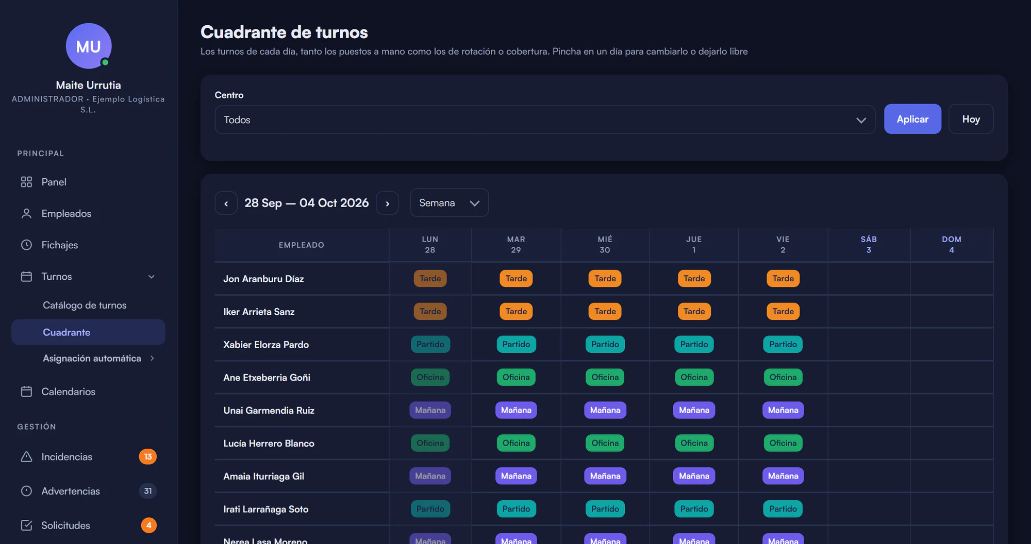Click the Hoy button
Image resolution: width=1031 pixels, height=544 pixels.
(971, 119)
